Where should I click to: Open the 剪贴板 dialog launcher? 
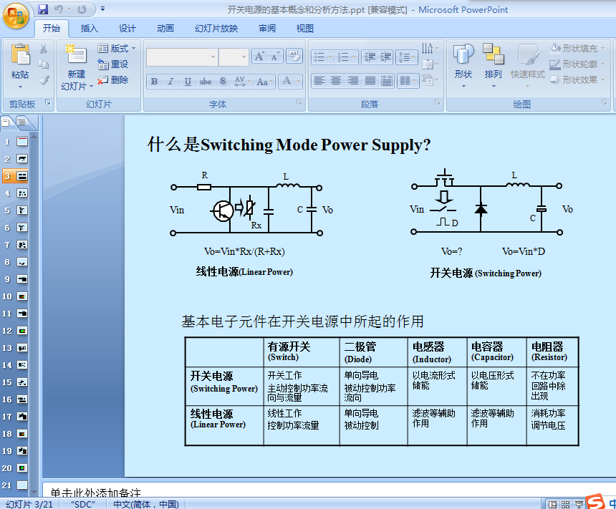tap(48, 102)
